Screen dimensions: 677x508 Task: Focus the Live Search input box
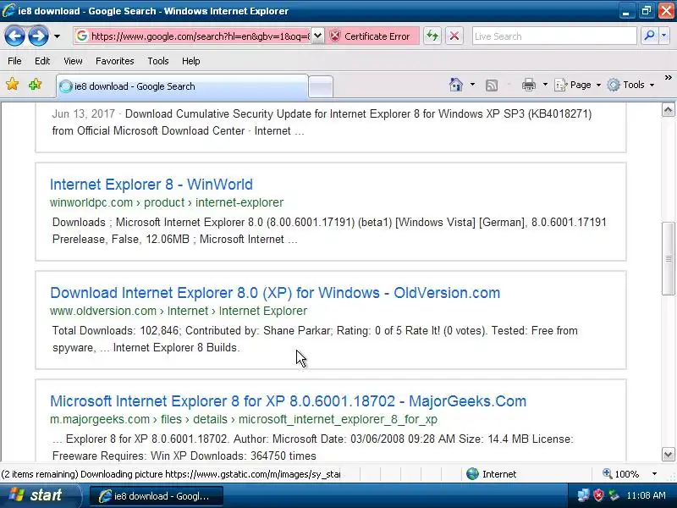pyautogui.click(x=554, y=36)
